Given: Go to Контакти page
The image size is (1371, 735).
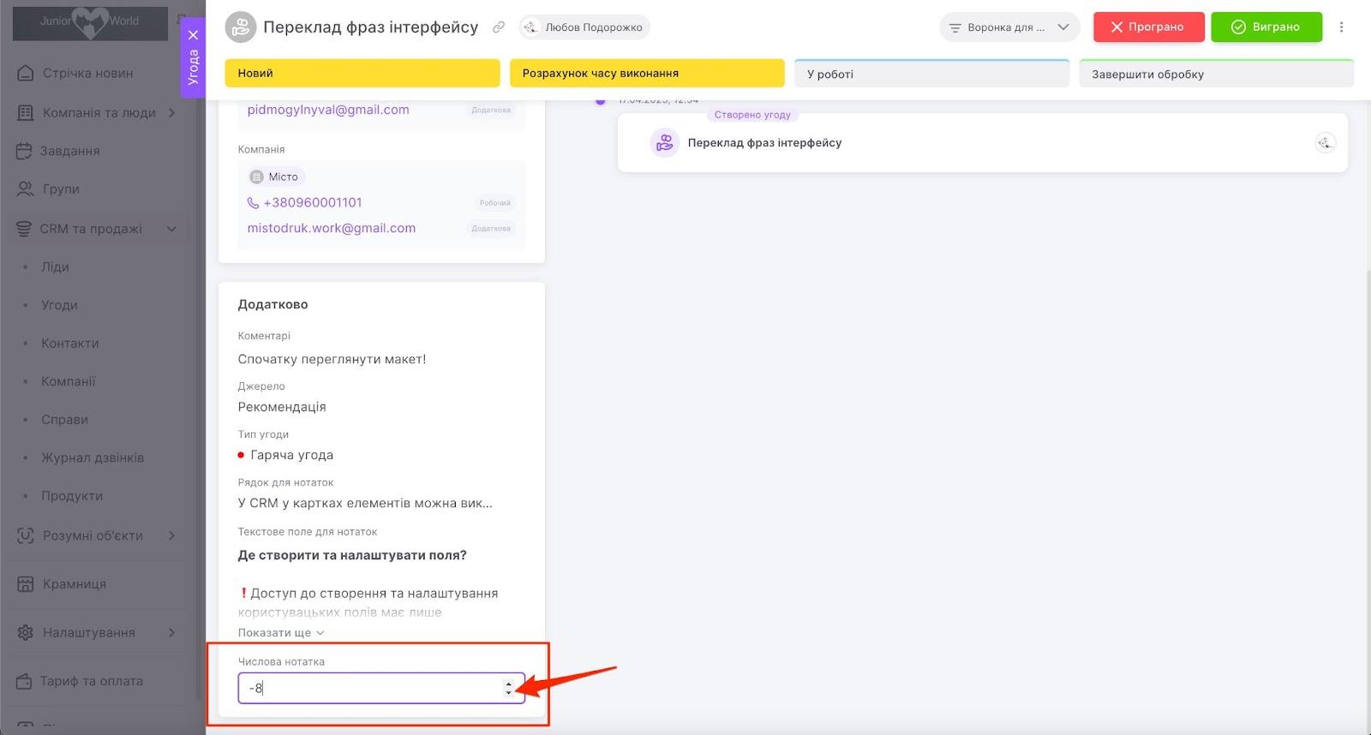Looking at the screenshot, I should coord(70,344).
